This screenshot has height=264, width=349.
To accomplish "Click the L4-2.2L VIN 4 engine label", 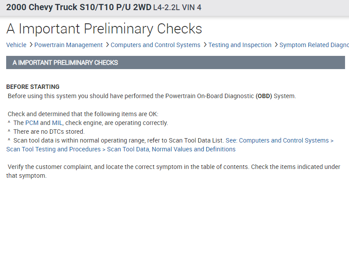I will pyautogui.click(x=177, y=7).
